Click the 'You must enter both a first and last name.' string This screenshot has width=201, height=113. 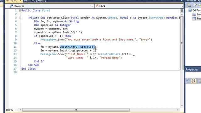coord(101,40)
